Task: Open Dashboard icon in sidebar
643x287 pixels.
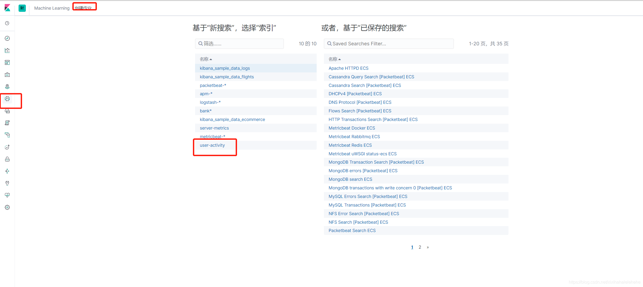Action: pyautogui.click(x=7, y=62)
